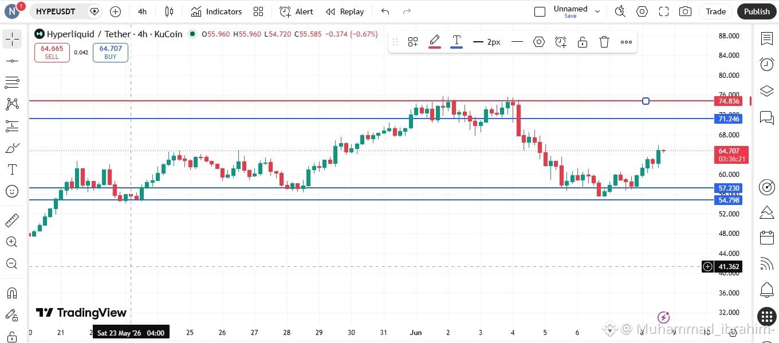
Task: Click the 64.707 BUY button
Action: click(111, 52)
